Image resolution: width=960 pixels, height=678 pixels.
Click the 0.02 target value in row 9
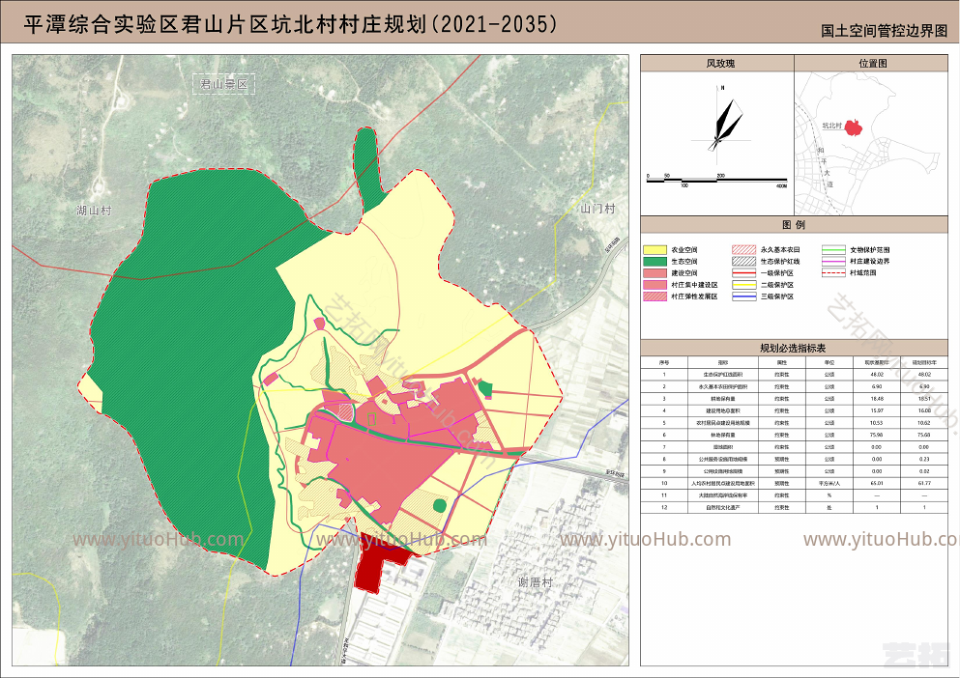point(924,471)
